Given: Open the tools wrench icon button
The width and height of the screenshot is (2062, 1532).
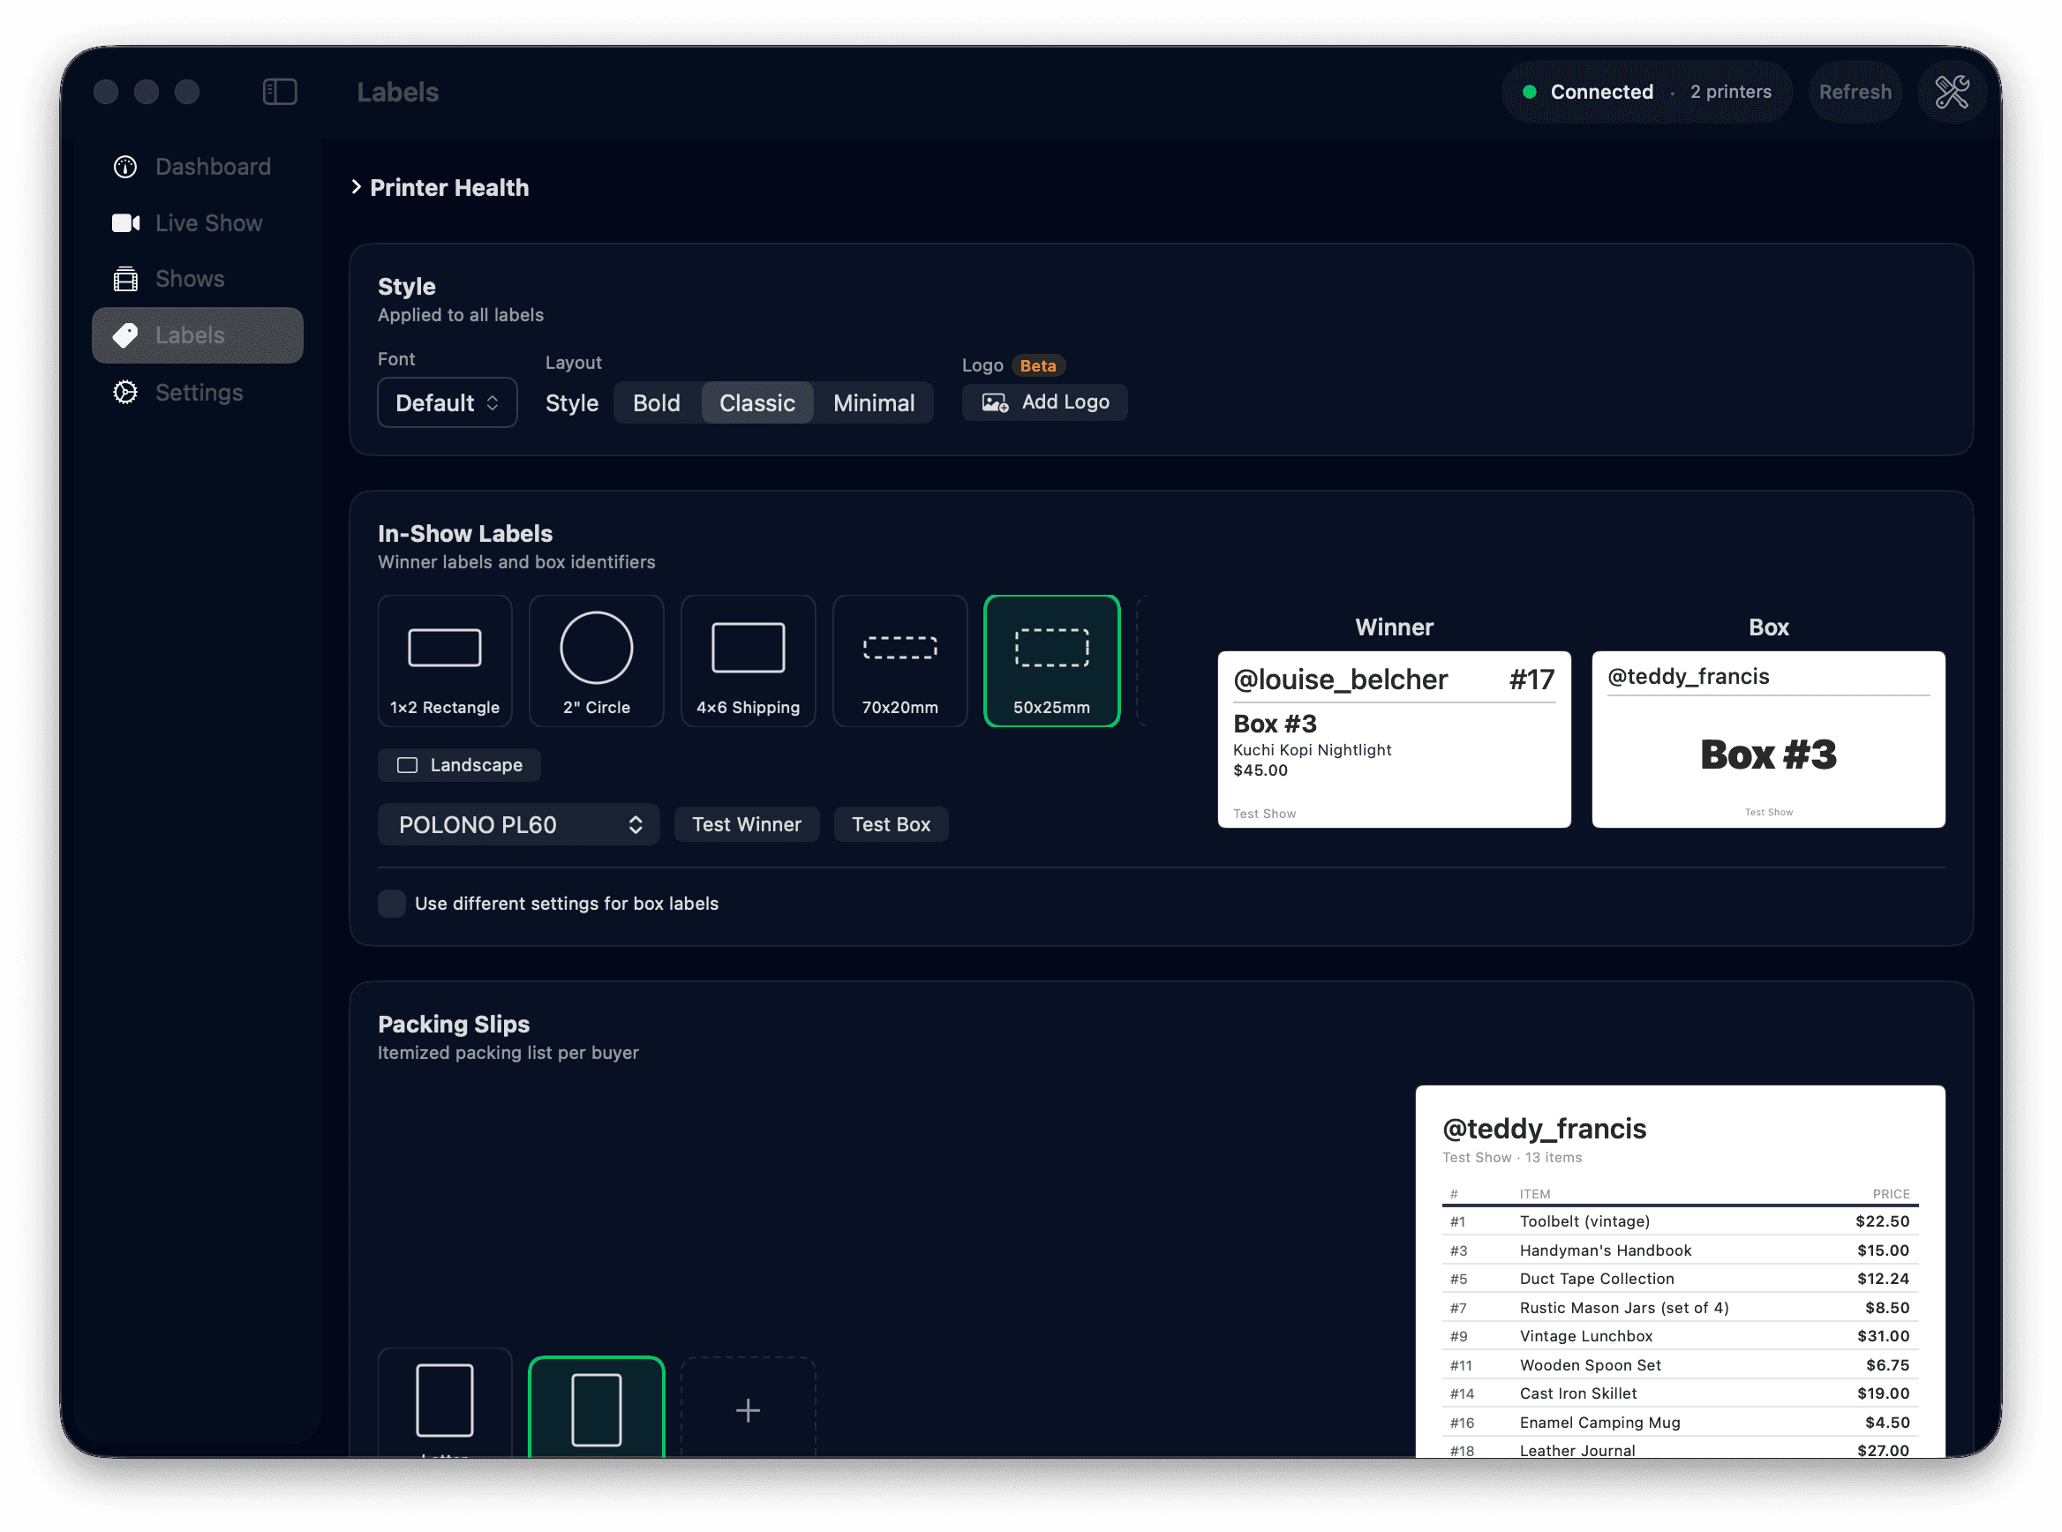Looking at the screenshot, I should coord(1952,92).
